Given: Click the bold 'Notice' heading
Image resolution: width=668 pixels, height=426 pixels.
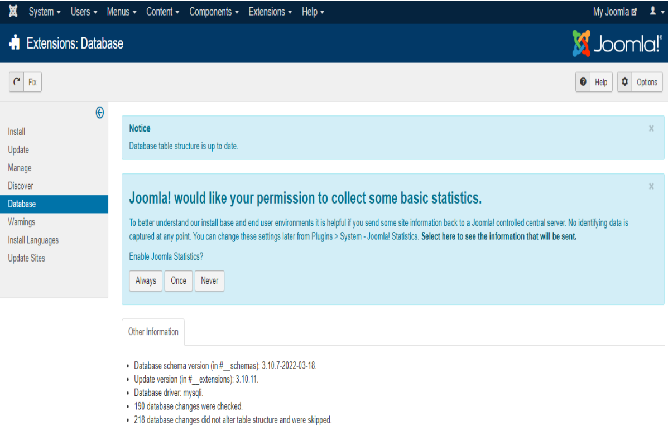Looking at the screenshot, I should [140, 128].
